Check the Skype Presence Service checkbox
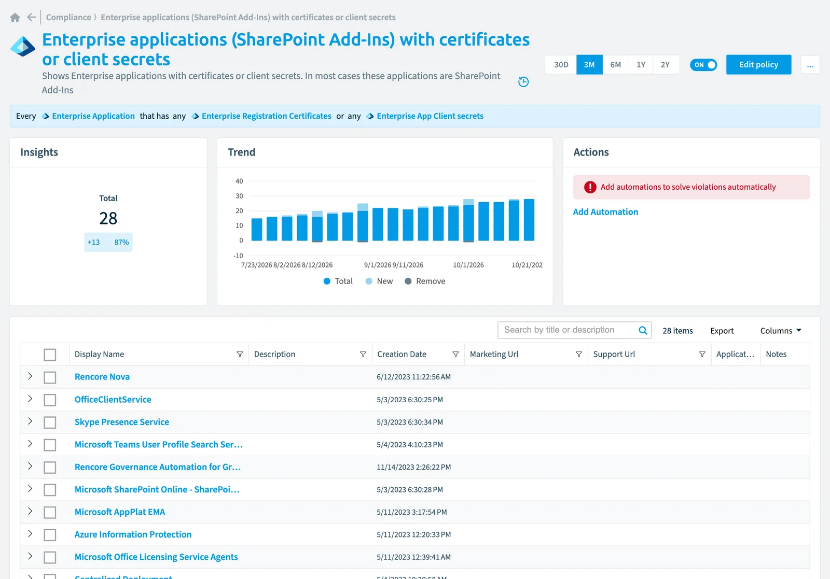 click(50, 422)
